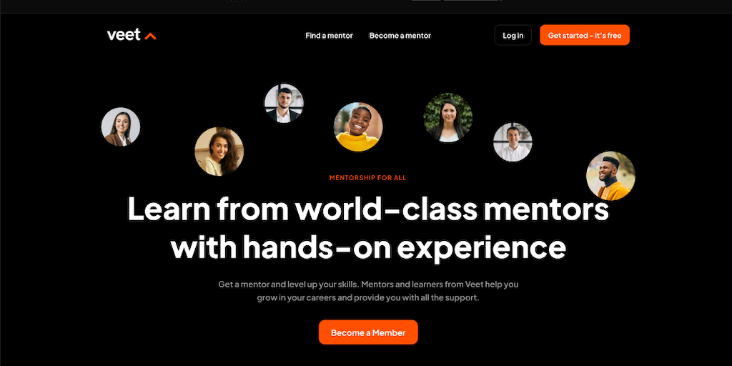
Task: Select the woman with ivy background avatar
Action: [447, 118]
